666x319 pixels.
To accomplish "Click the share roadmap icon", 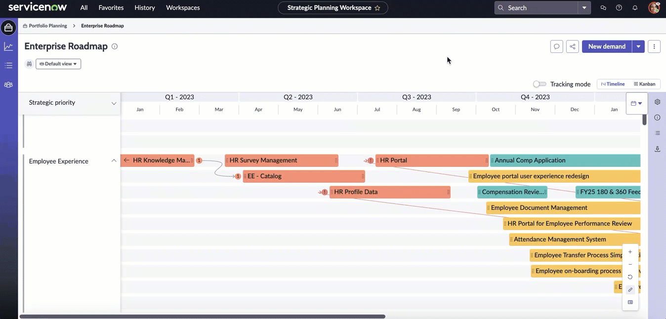I will tap(573, 46).
